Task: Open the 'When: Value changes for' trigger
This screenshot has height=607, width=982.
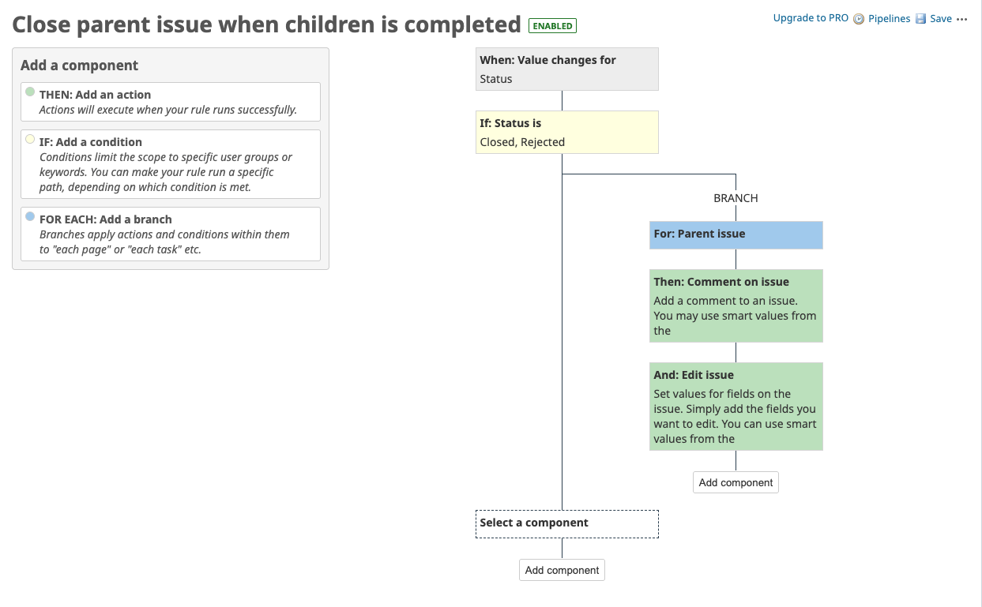Action: (566, 69)
